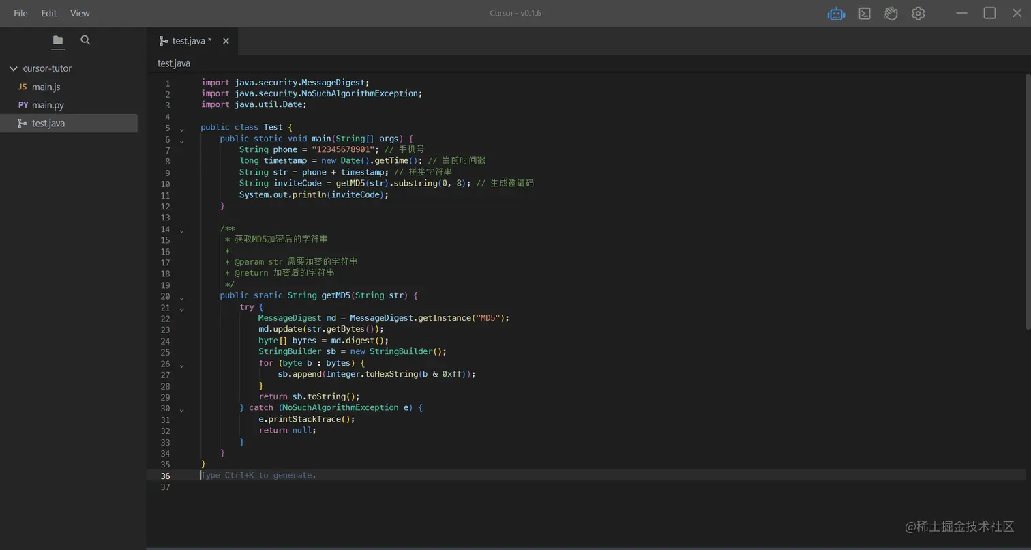Click the JS icon beside main.js
The width and height of the screenshot is (1031, 550).
click(x=23, y=87)
